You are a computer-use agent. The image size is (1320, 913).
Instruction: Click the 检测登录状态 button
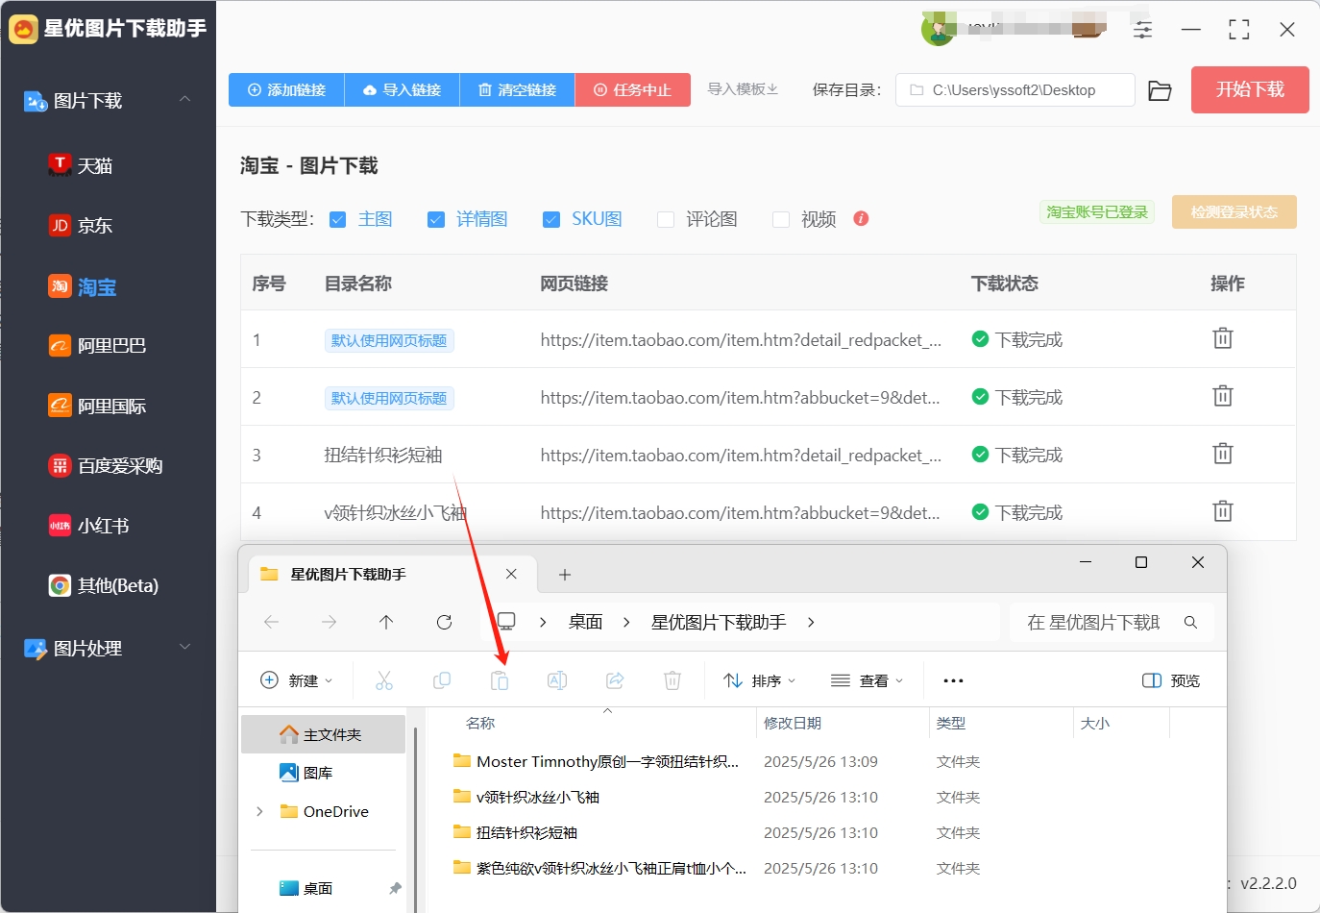coord(1234,212)
